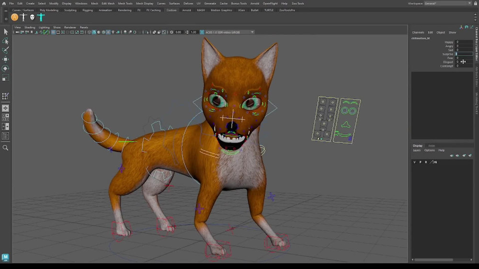479x269 pixels.
Task: Choose the Move tool in the toolbox
Action: coord(5,59)
